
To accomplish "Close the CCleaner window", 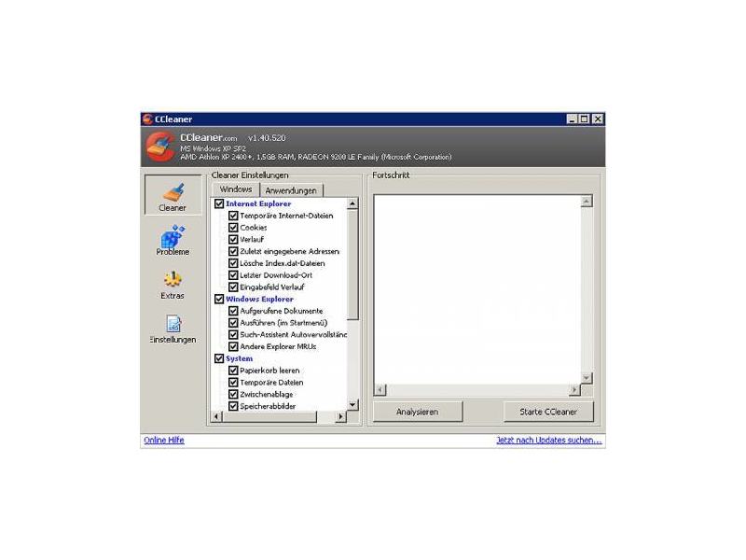I will (598, 119).
